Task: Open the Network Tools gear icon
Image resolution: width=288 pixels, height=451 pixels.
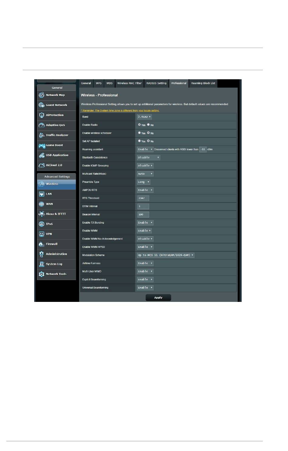Action: click(x=42, y=274)
